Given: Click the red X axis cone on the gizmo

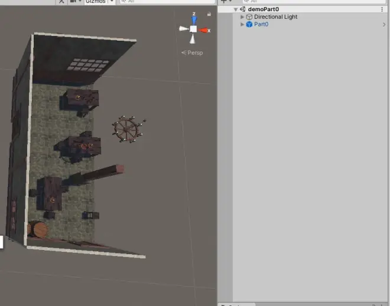Looking at the screenshot, I should (x=203, y=30).
